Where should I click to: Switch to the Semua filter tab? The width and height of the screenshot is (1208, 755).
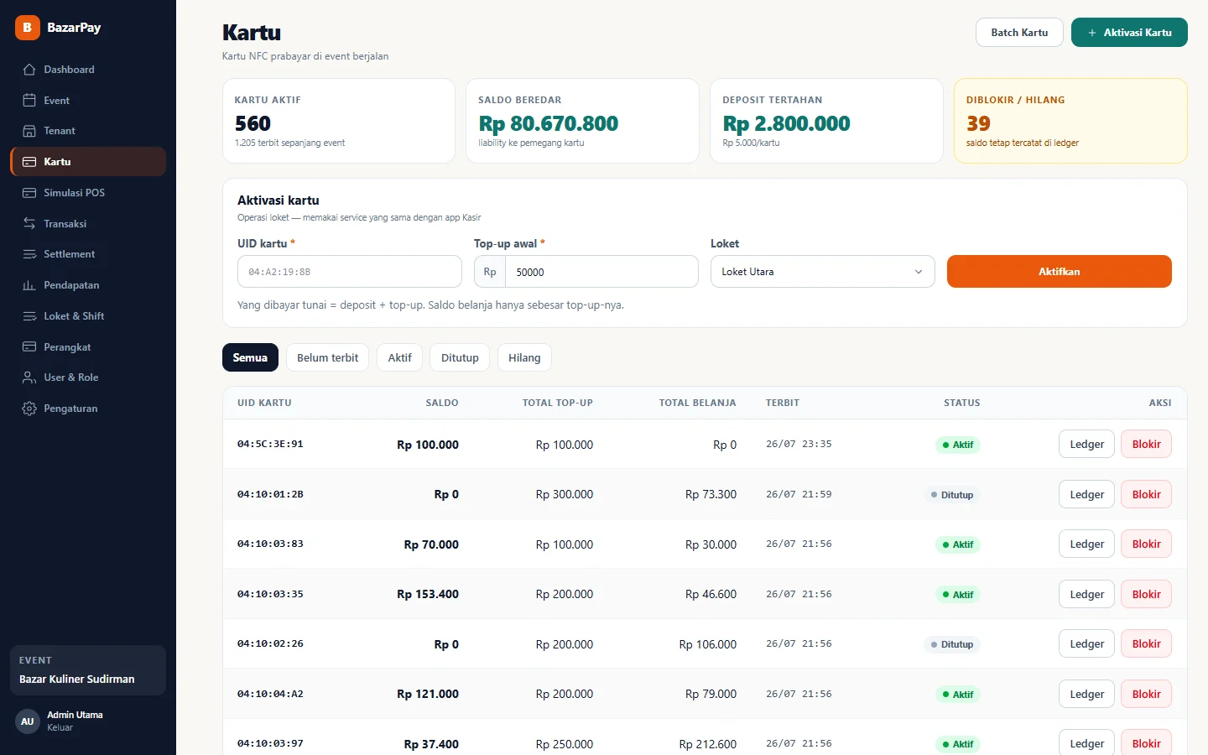point(250,357)
